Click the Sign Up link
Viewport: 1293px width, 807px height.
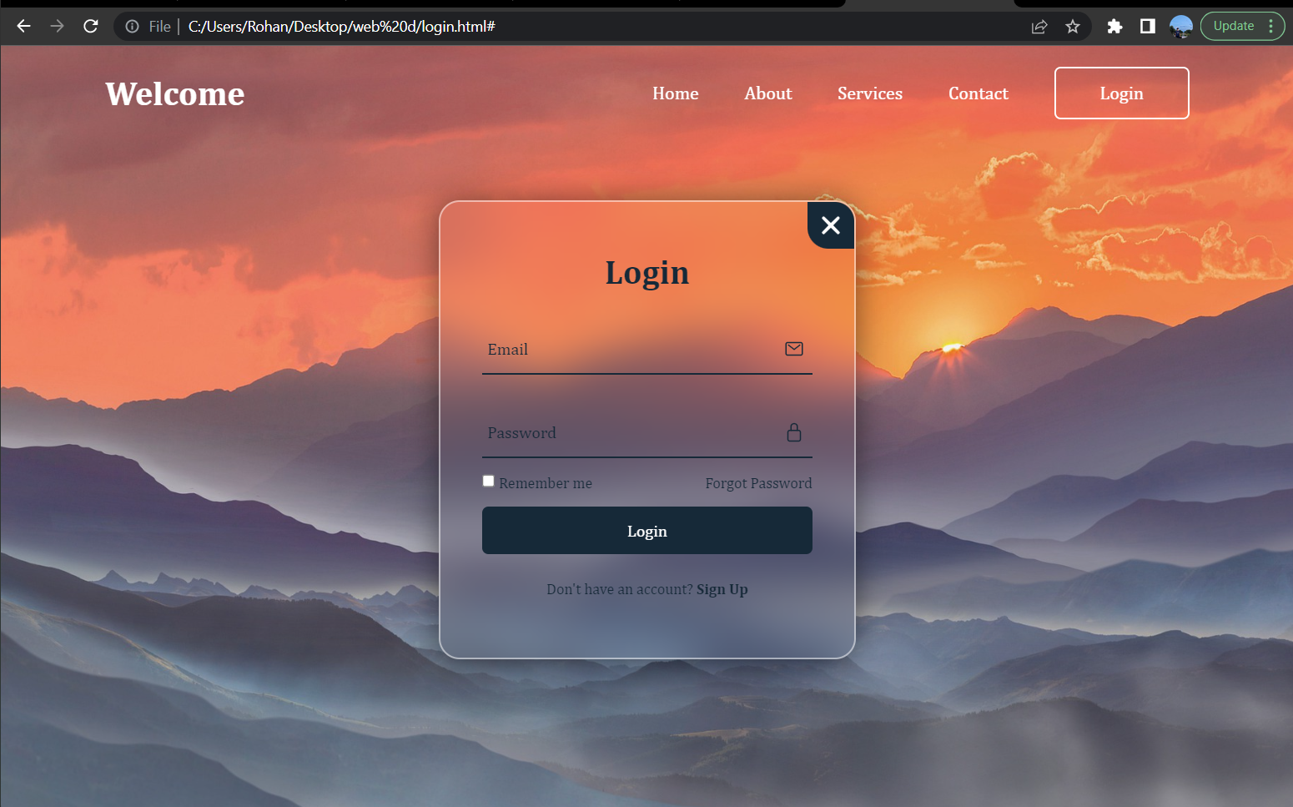coord(722,589)
